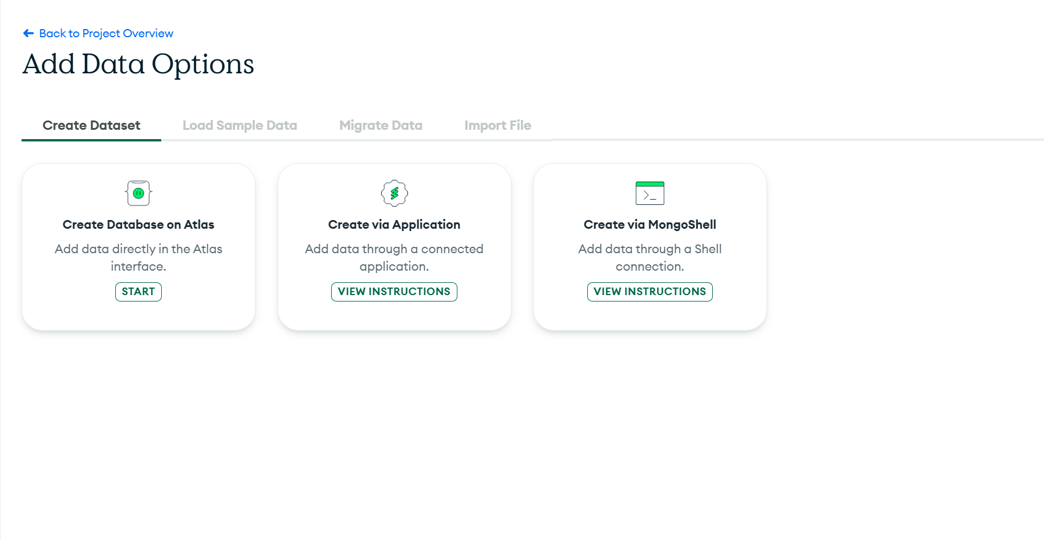Click the Create via MongoShell heading
Screen dimensions: 1044x539
(x=650, y=225)
